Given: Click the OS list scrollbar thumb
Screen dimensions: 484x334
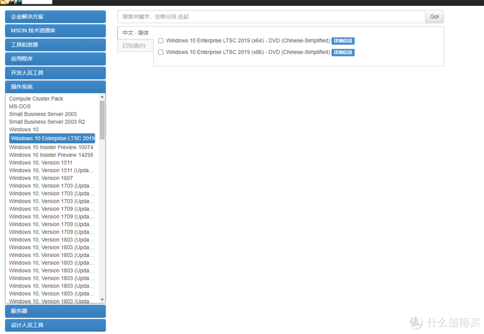Looking at the screenshot, I should (102, 120).
